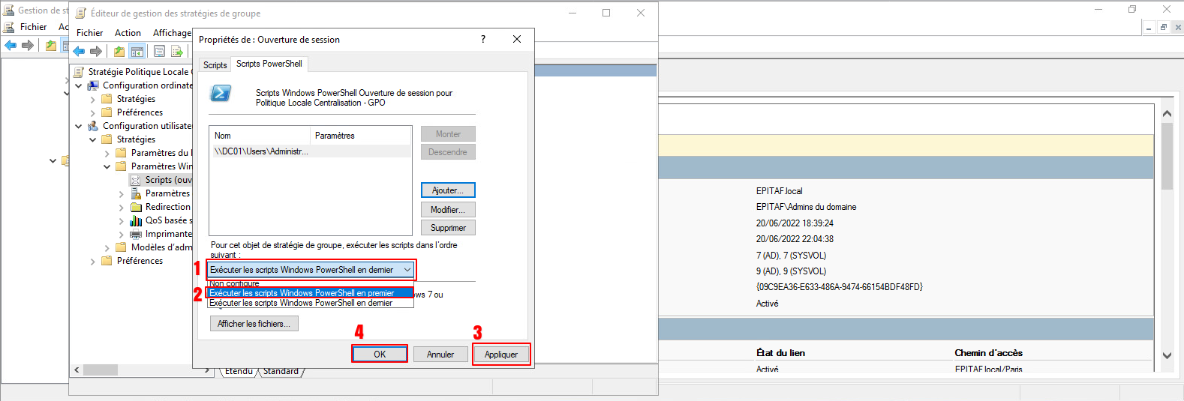This screenshot has width=1184, height=401.
Task: Click the QoS basée tree item icon
Action: click(x=136, y=220)
